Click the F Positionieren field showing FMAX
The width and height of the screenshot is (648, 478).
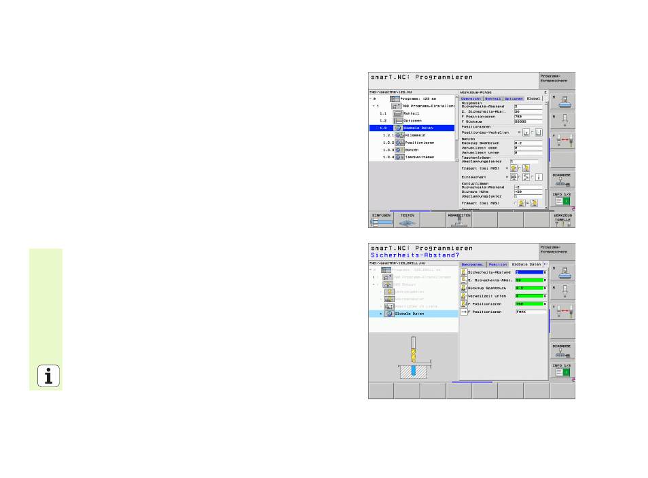click(531, 312)
